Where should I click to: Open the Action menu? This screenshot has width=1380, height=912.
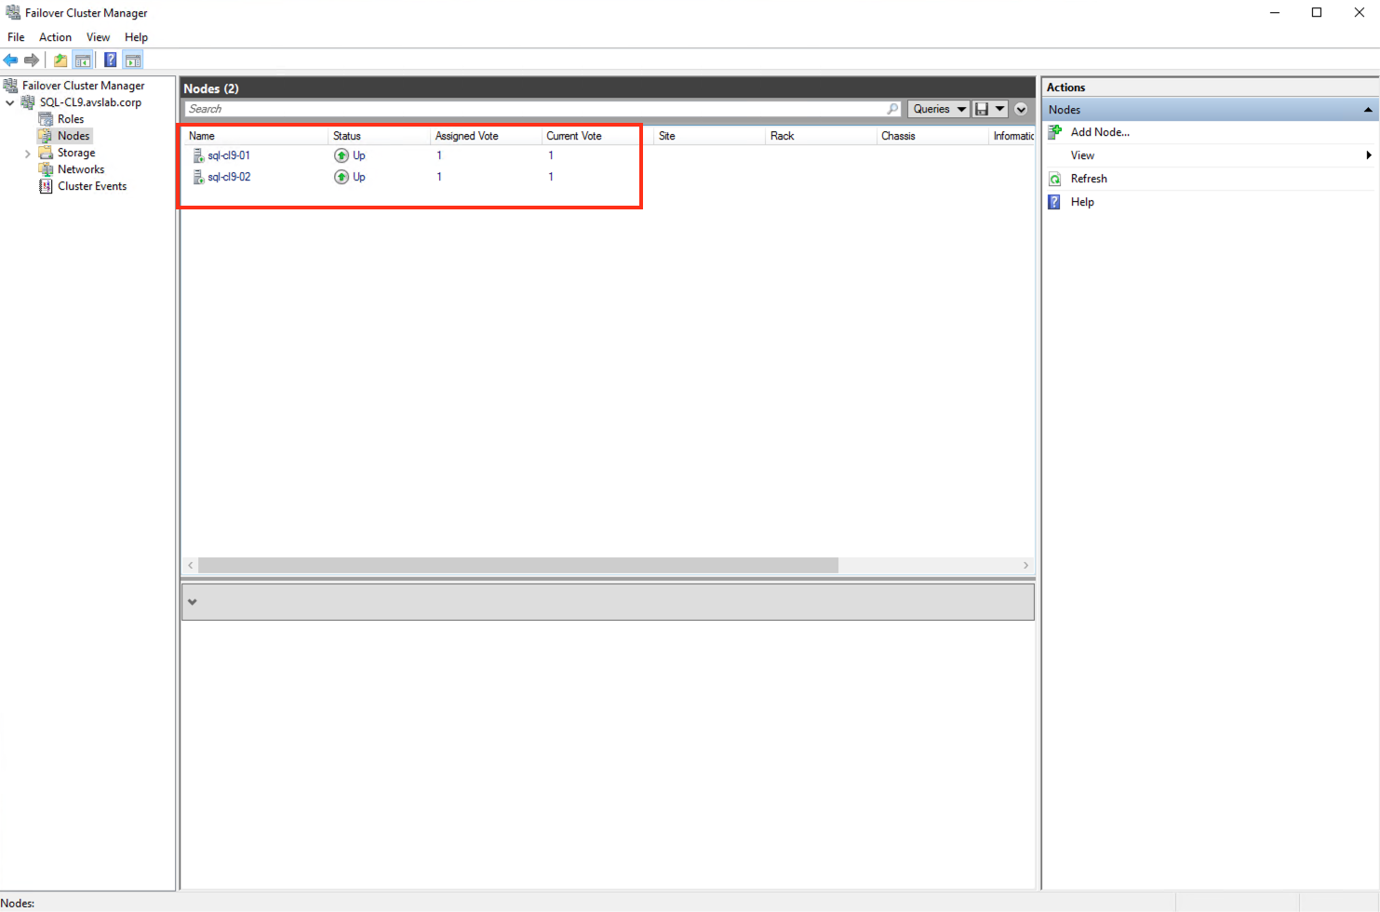click(x=55, y=37)
